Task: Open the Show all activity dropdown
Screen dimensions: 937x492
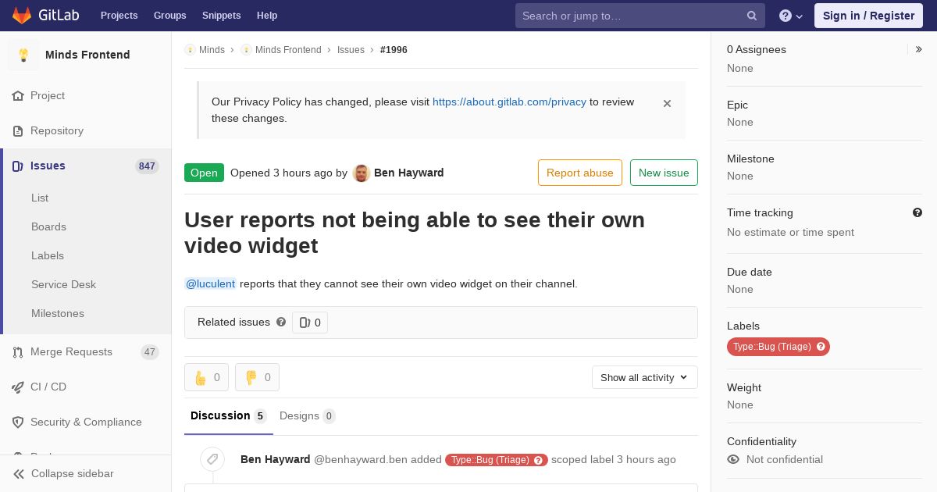Action: click(645, 377)
